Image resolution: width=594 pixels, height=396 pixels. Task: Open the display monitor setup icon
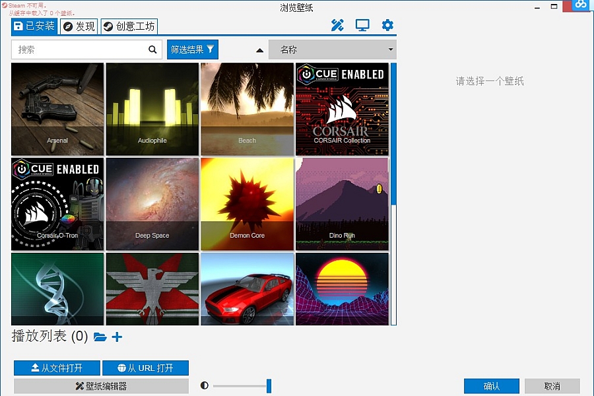(362, 25)
